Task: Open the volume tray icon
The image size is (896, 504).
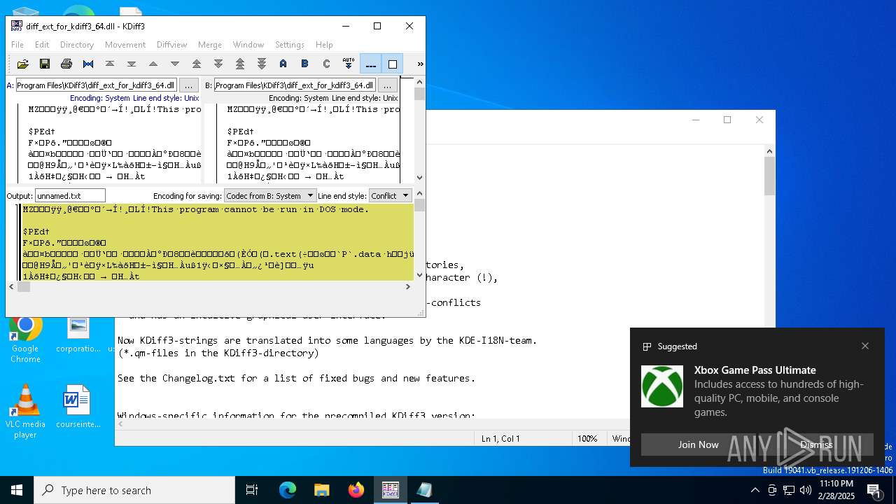Action: point(806,490)
